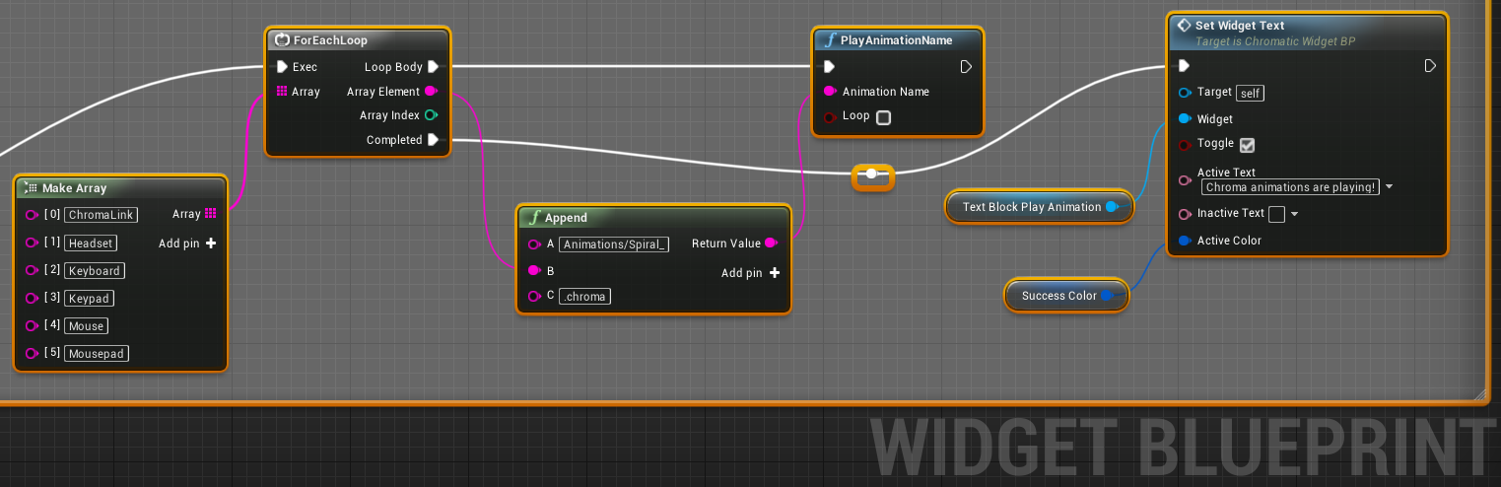Click the Add pin plus on Make Array
Image resolution: width=1501 pixels, height=487 pixels.
(x=211, y=243)
